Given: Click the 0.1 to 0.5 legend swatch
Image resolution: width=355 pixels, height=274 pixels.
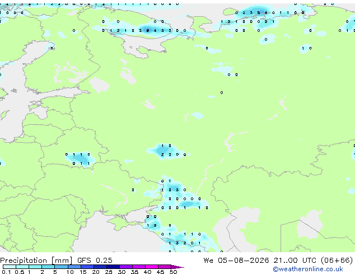Looking at the screenshot, I should (10, 267).
